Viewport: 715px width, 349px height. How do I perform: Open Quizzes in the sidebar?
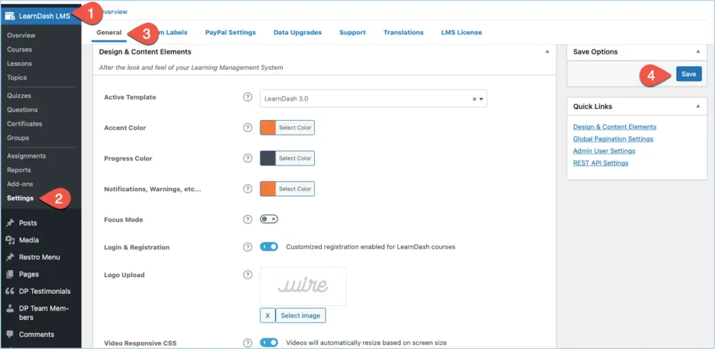(19, 96)
